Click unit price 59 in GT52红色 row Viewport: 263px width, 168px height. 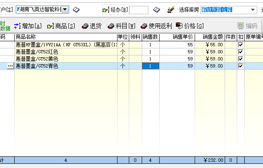point(177,52)
